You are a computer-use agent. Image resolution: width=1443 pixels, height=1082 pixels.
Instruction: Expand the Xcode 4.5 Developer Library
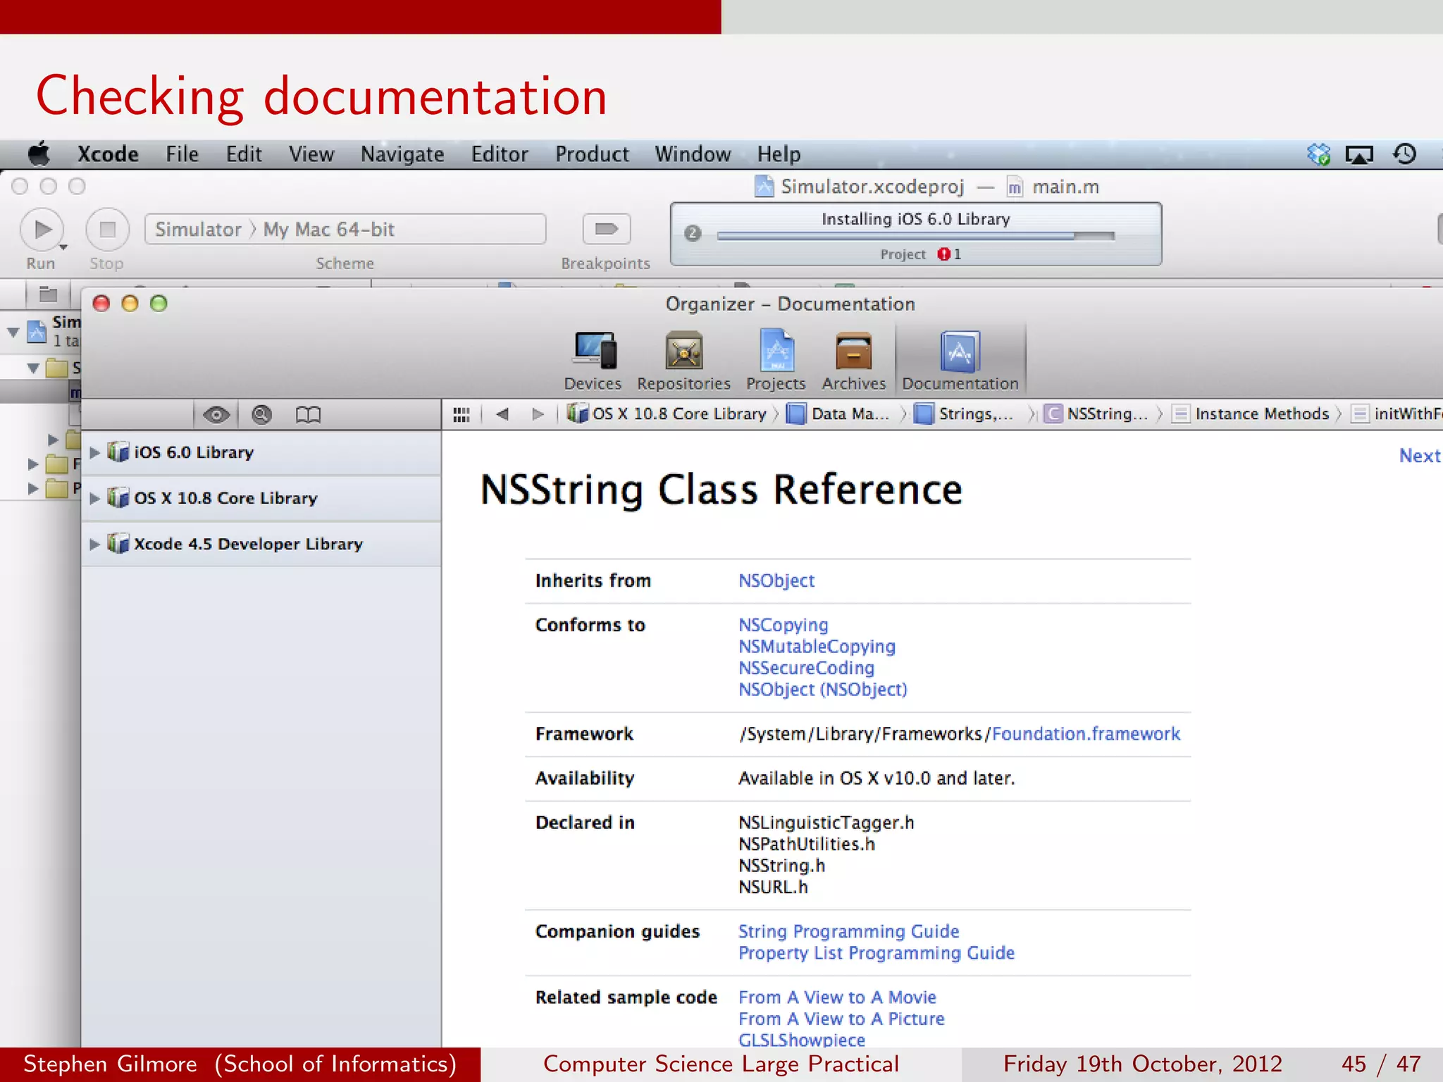tap(94, 544)
